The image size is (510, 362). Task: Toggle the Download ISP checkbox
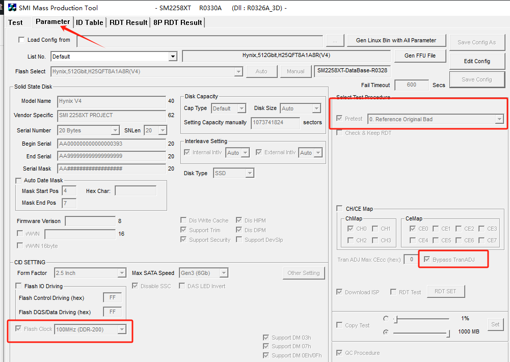(x=339, y=292)
